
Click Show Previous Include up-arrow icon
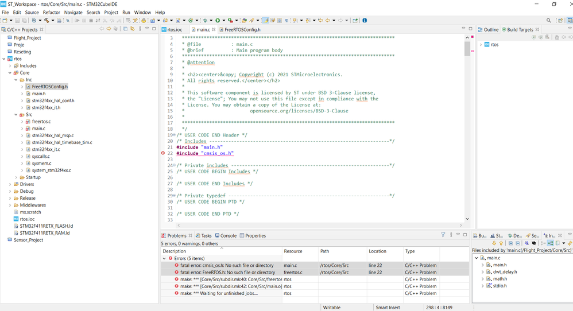coord(501,243)
